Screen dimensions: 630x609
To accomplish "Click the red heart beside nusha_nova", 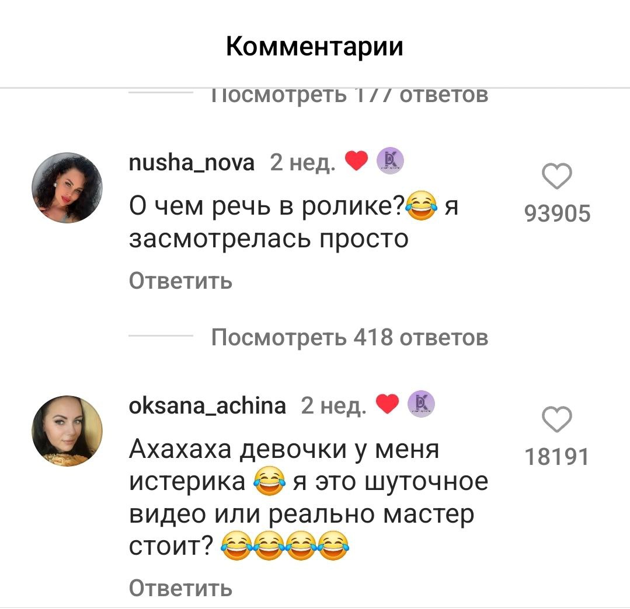I will pos(356,161).
